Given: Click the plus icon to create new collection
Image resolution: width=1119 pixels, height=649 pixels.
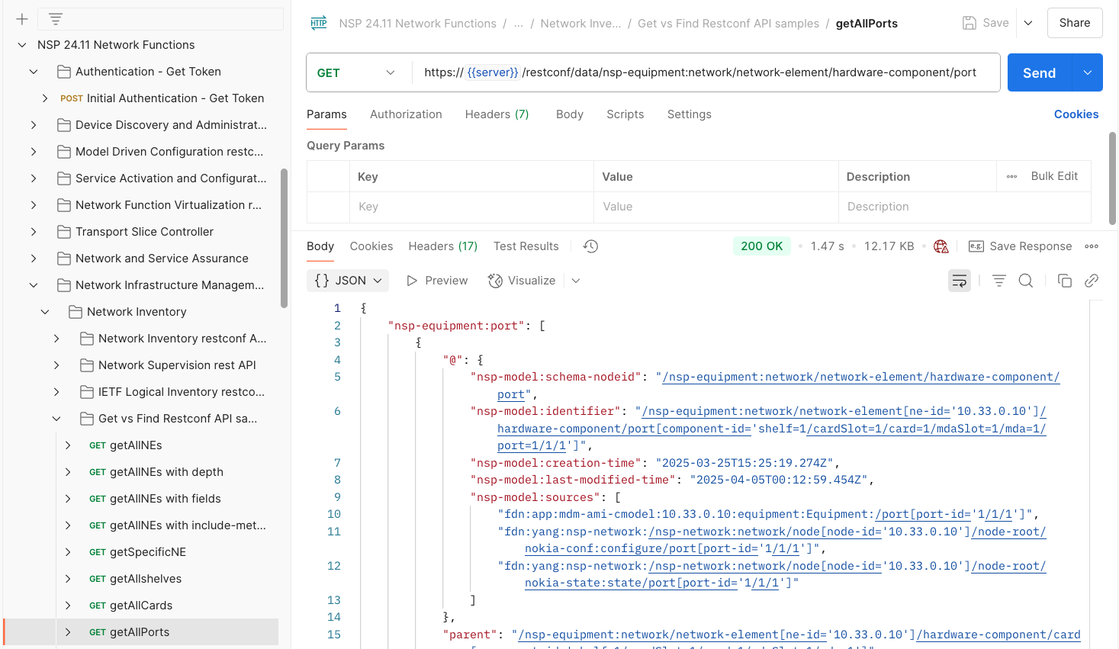Looking at the screenshot, I should tap(22, 19).
